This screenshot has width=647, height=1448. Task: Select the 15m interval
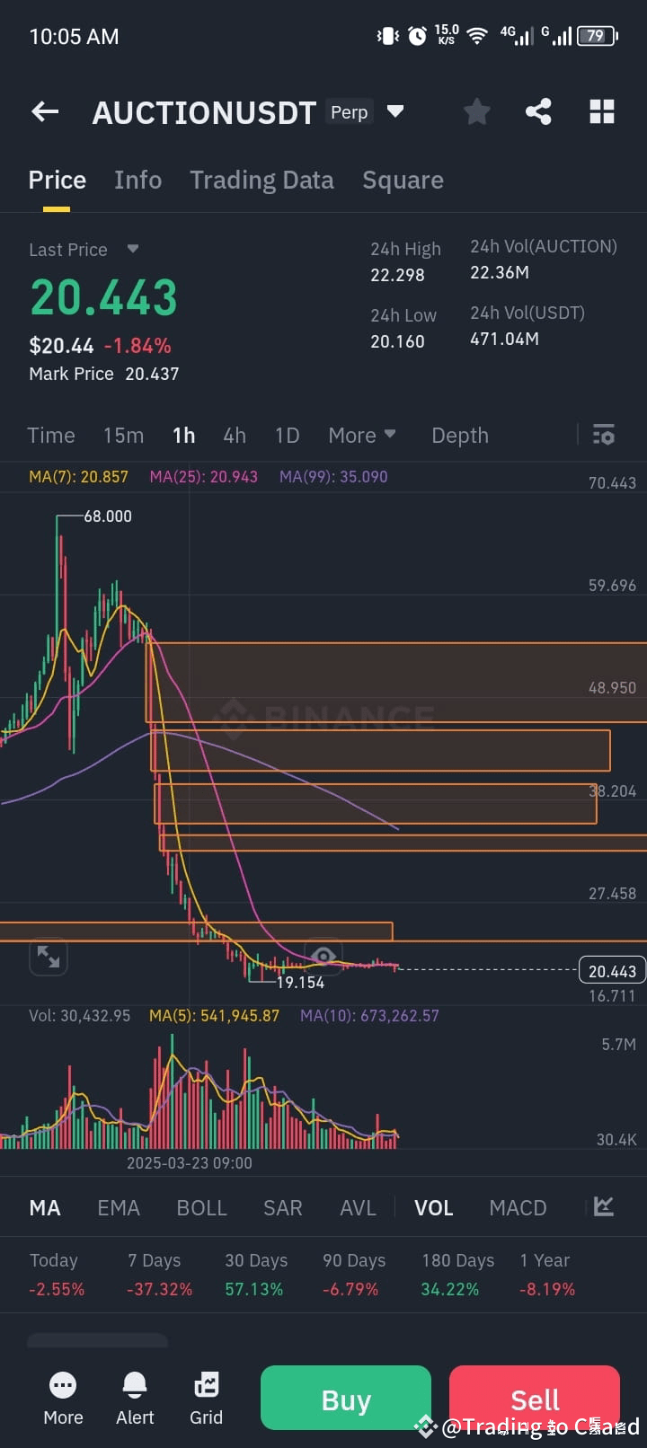tap(123, 435)
